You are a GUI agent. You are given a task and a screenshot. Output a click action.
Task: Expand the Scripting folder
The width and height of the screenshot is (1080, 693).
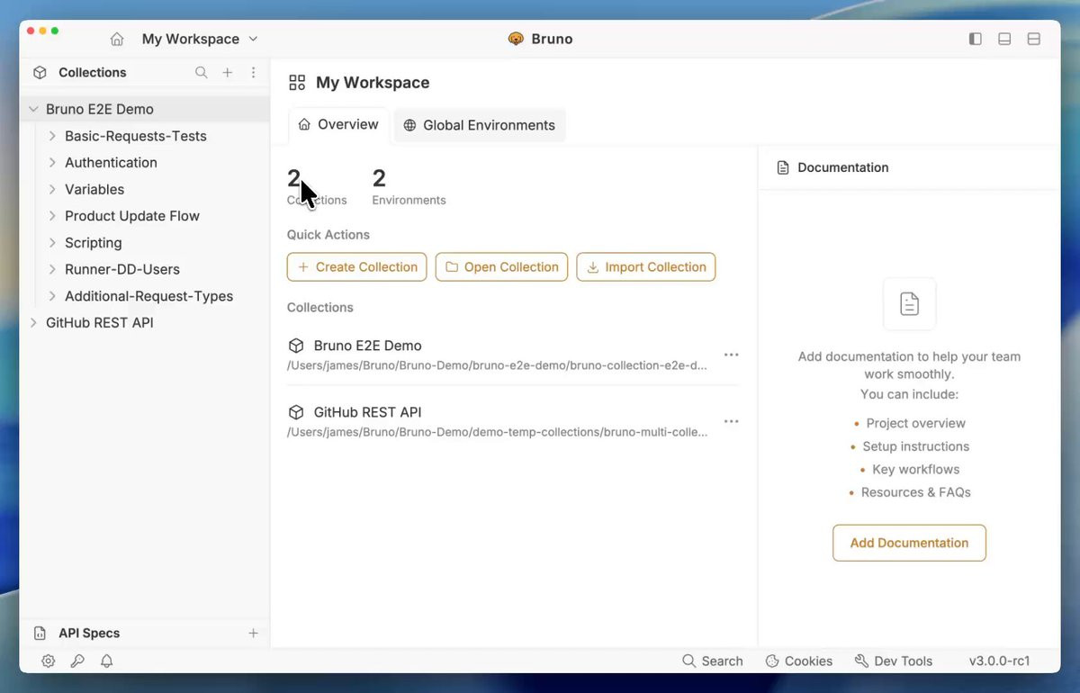tap(52, 243)
